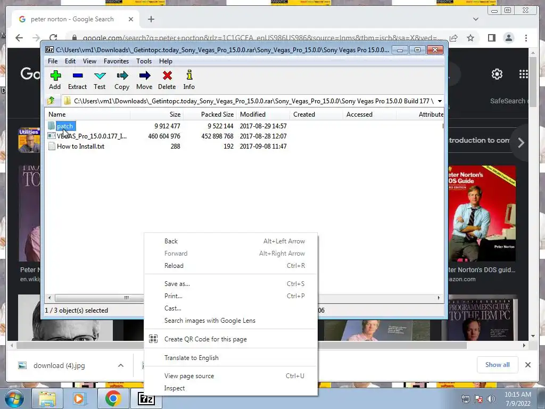Select Print... in the context menu
545x409 pixels.
point(231,296)
